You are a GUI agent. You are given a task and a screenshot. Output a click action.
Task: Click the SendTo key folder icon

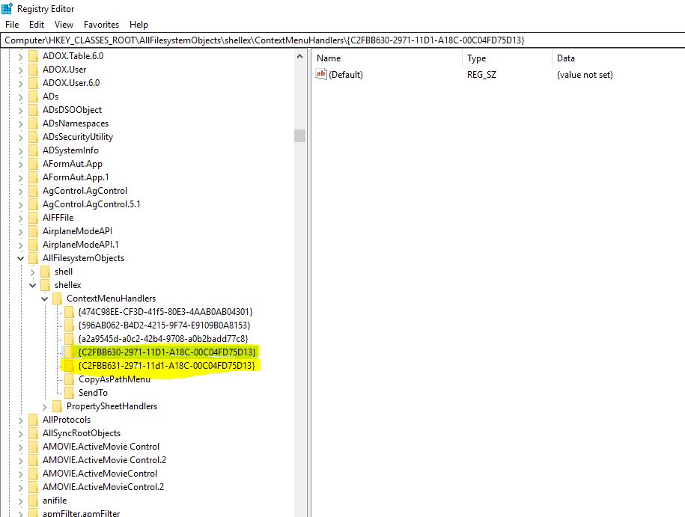point(69,393)
